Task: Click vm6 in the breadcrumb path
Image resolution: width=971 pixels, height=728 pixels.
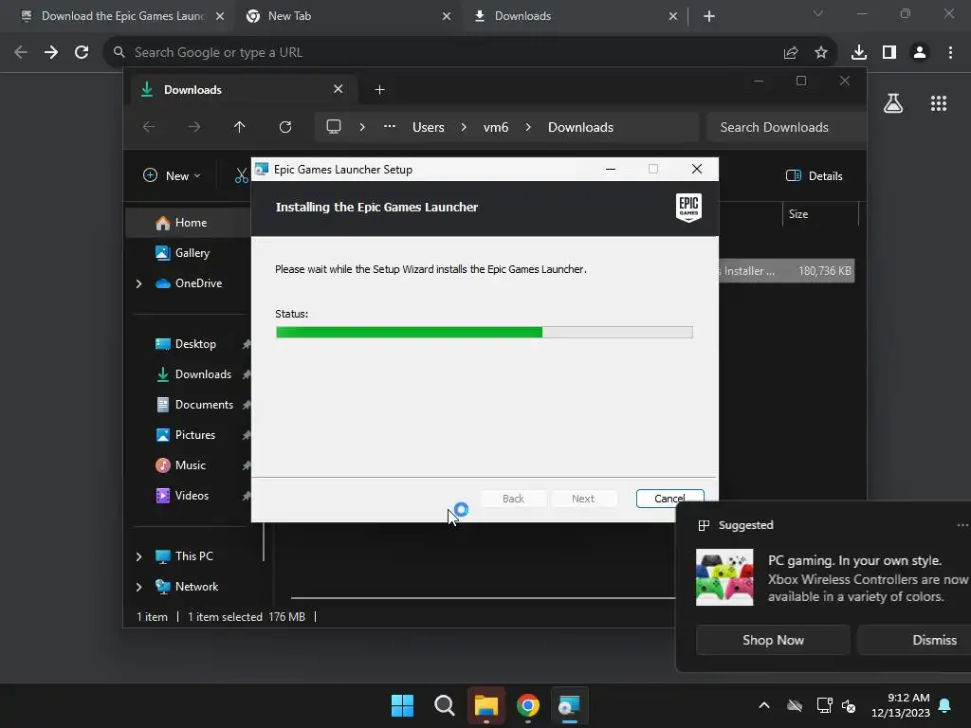Action: [495, 127]
